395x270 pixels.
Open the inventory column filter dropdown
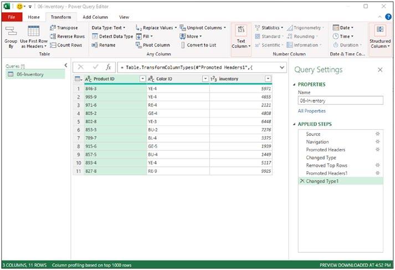268,79
